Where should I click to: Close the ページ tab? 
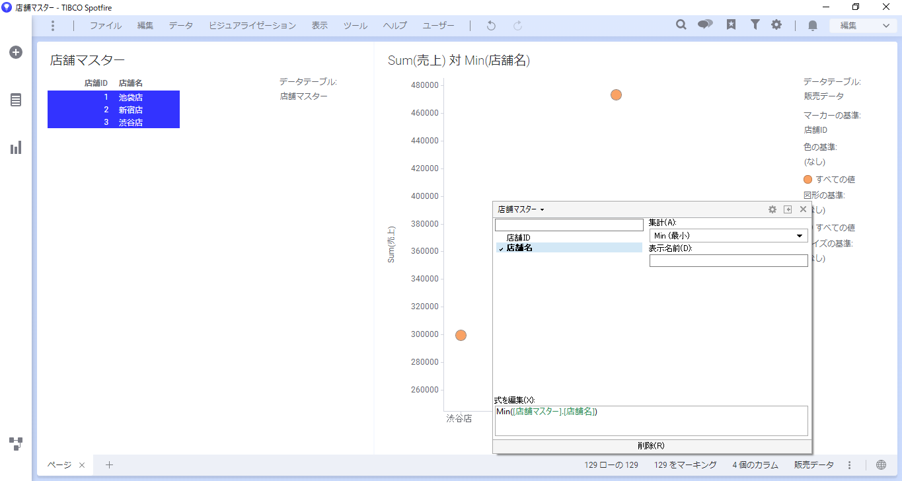(x=82, y=465)
